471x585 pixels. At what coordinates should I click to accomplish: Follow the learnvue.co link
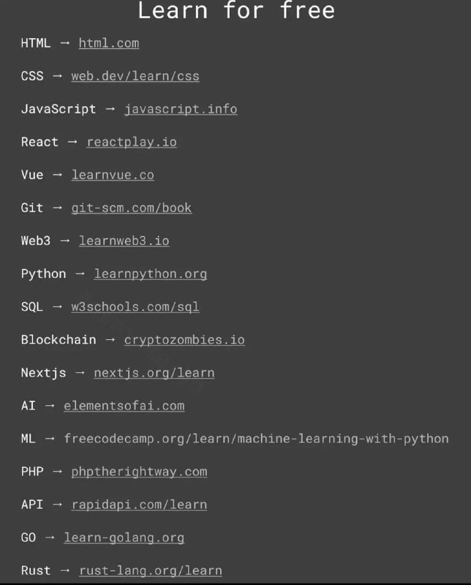[113, 175]
